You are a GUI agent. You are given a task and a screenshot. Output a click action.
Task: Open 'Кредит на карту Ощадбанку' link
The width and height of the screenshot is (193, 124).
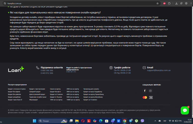click(93, 92)
